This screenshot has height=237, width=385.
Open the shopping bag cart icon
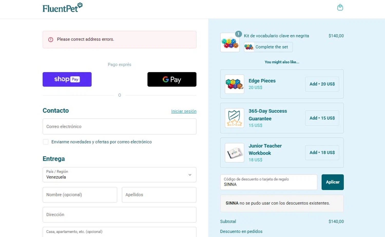[340, 7]
